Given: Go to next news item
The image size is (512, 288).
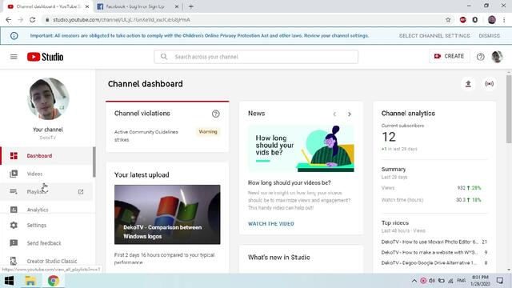Looking at the screenshot, I should (x=350, y=114).
